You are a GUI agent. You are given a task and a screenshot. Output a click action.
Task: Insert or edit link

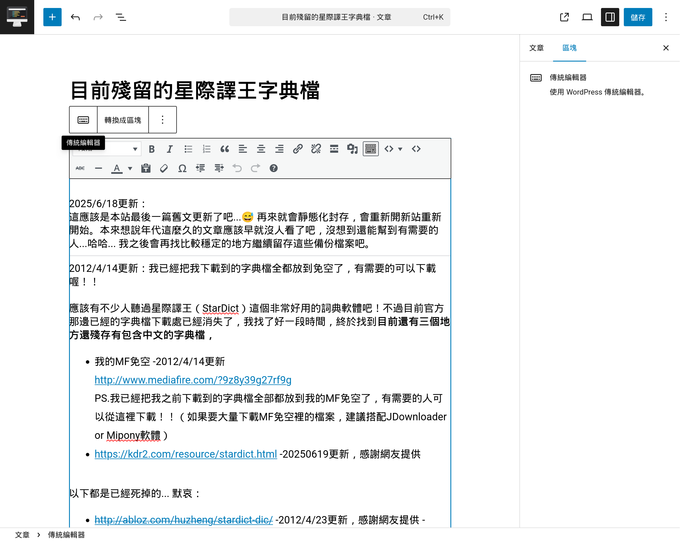point(297,149)
